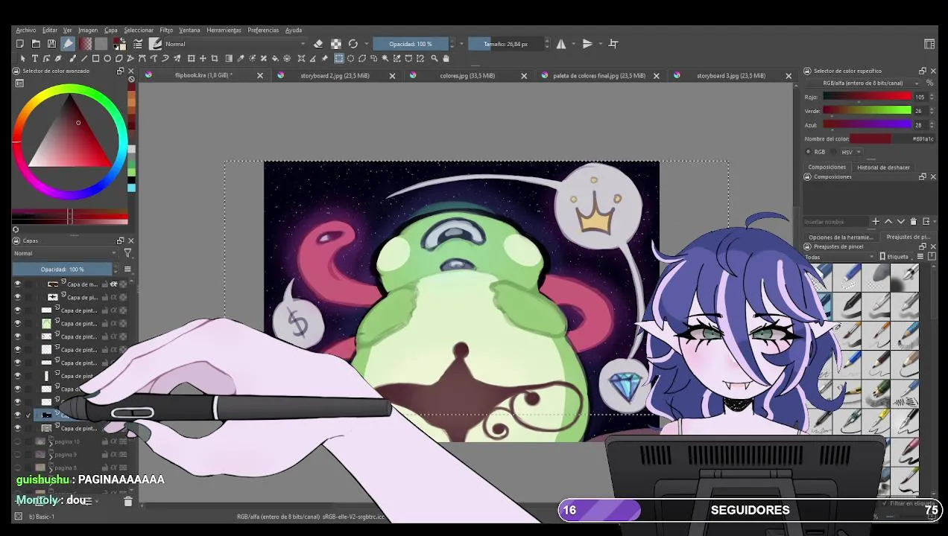The width and height of the screenshot is (948, 536).
Task: Adjust the Azul blue slider
Action: coord(868,125)
